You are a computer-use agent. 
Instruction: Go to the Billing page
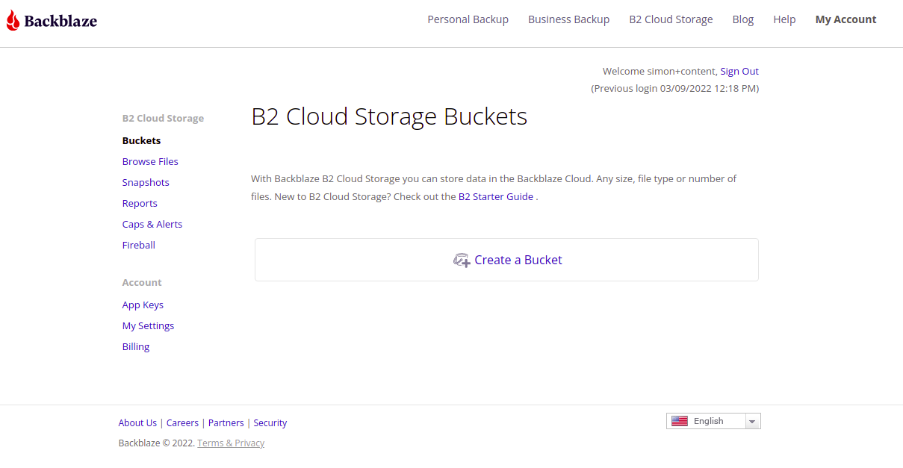(x=136, y=346)
